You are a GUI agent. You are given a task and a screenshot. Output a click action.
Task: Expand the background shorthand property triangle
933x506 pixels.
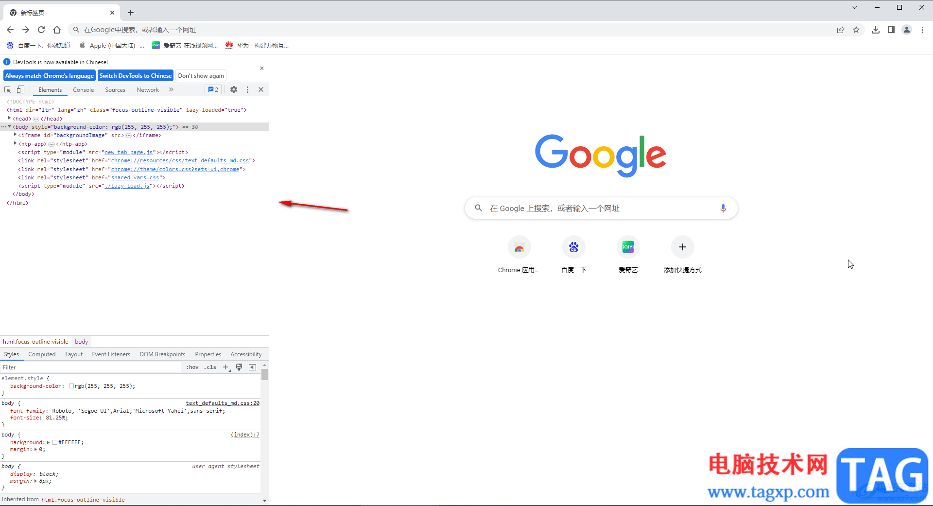pyautogui.click(x=48, y=442)
